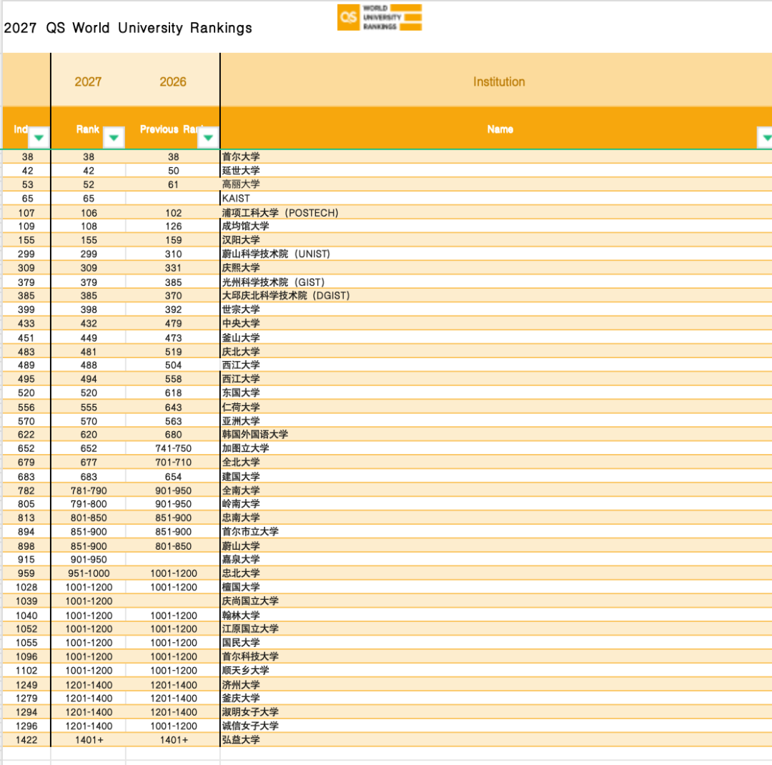Select the empty previous rank cell for KAIST
The width and height of the screenshot is (772, 765).
click(x=173, y=198)
